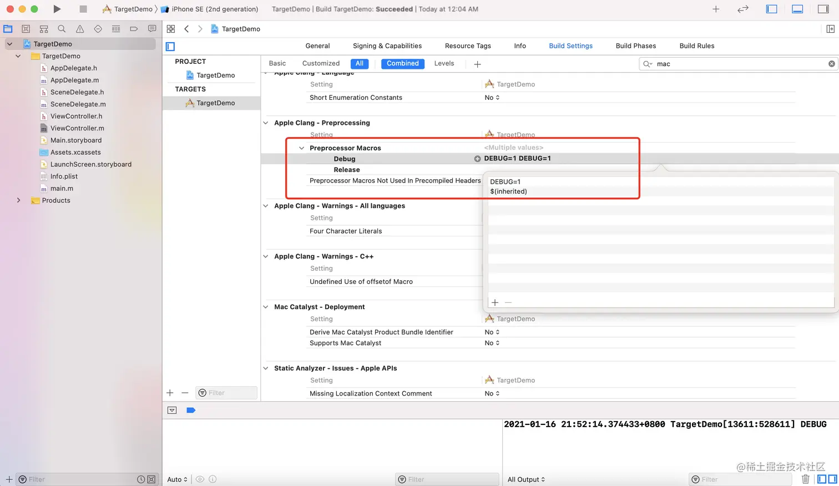Open the related items grid menu
Screen dimensions: 839x486
(171, 29)
